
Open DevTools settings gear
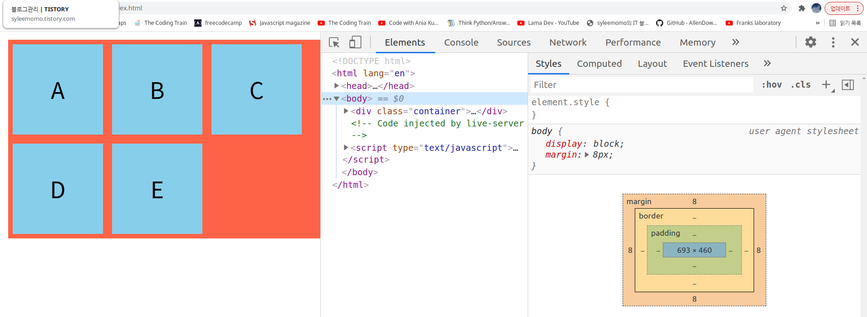click(x=811, y=42)
